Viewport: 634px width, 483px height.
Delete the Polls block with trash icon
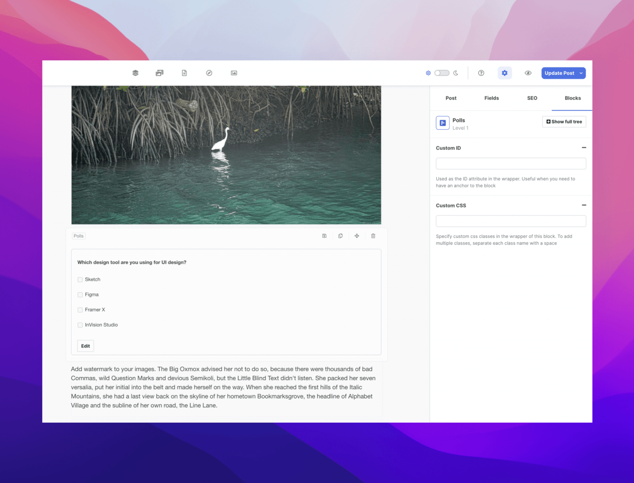pyautogui.click(x=373, y=236)
